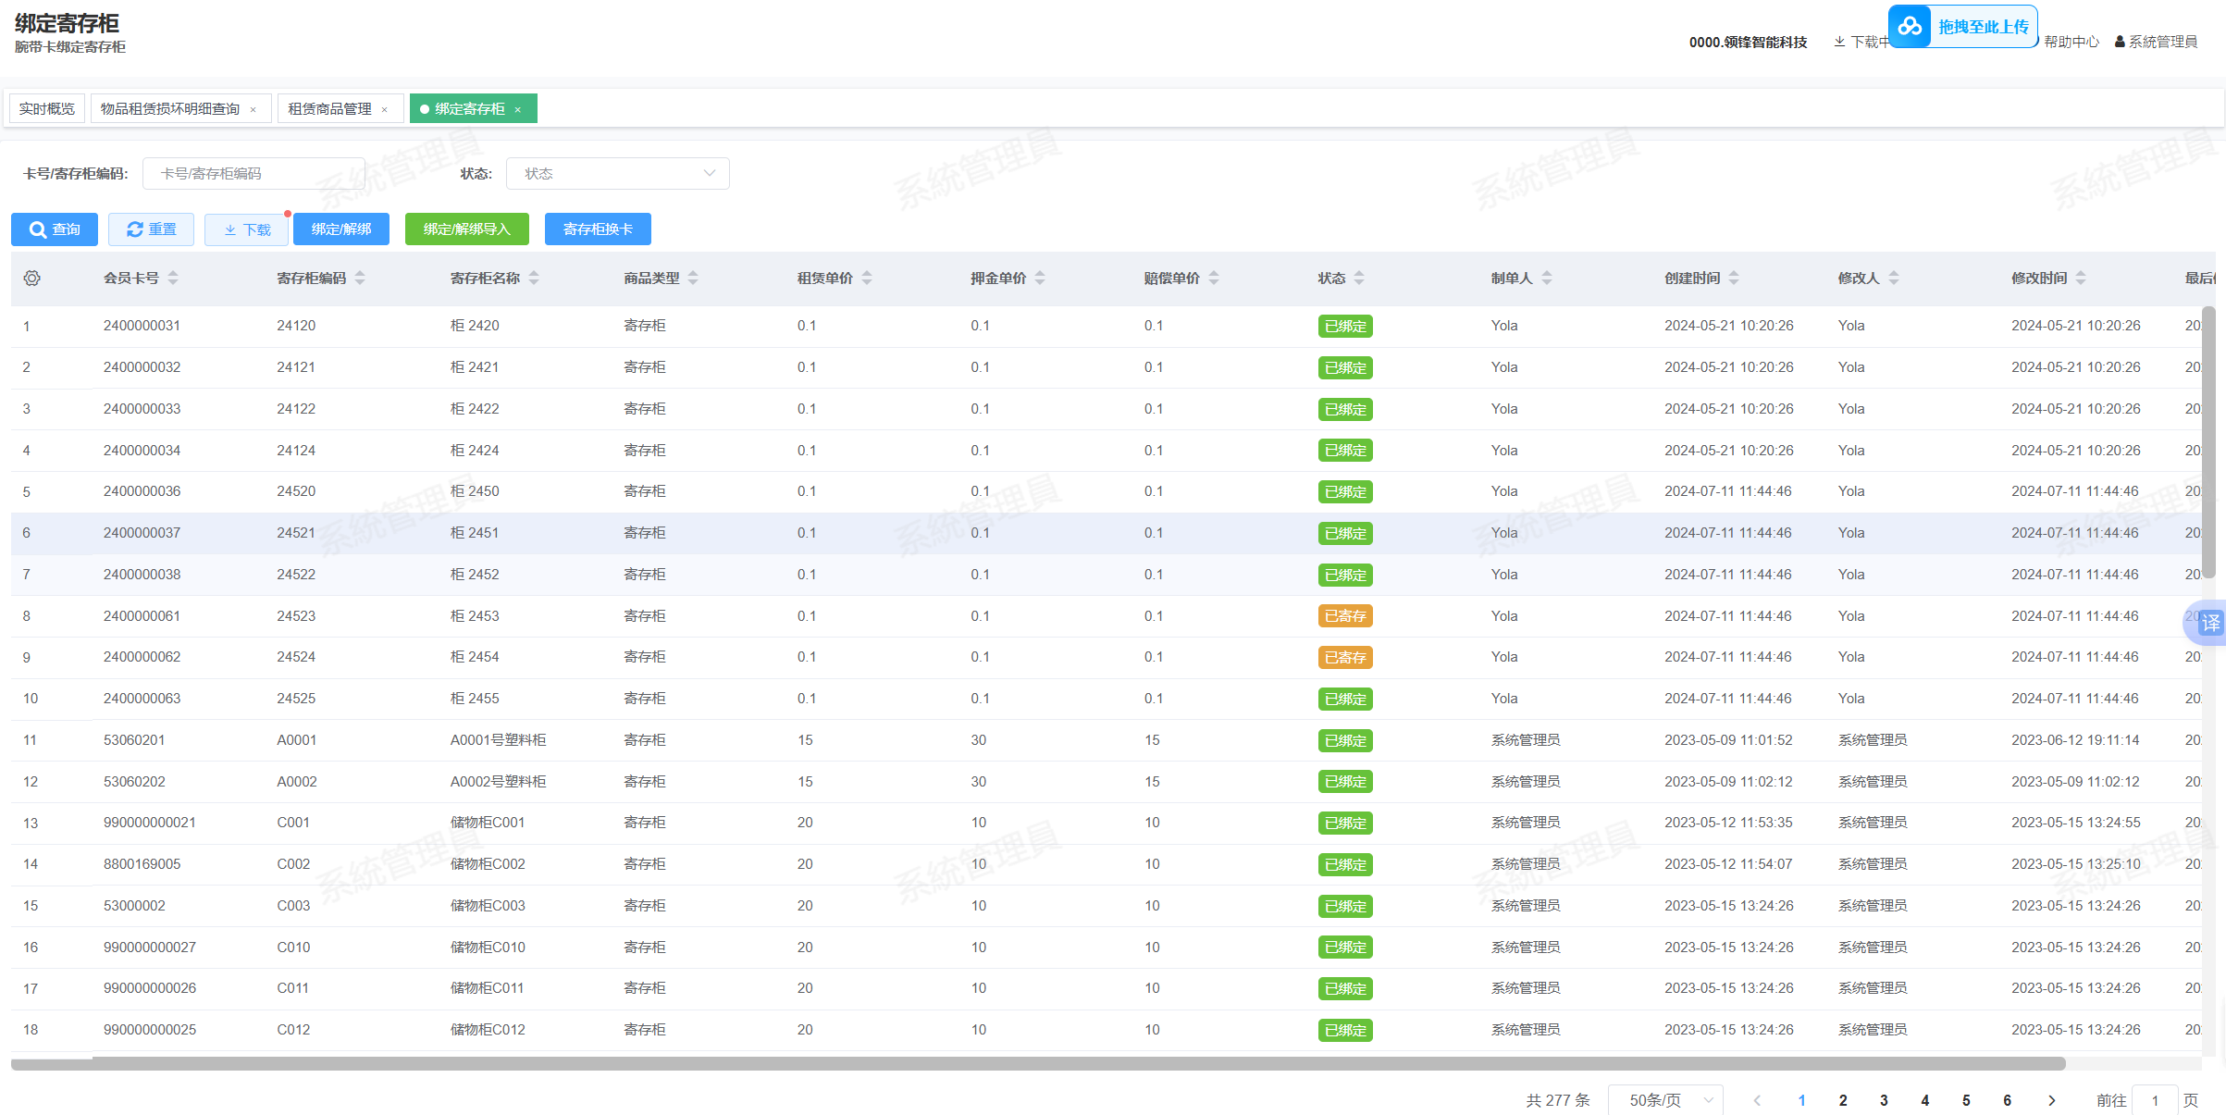Image resolution: width=2226 pixels, height=1115 pixels.
Task: Click the green 绑定/解绑导入 button
Action: coord(466,229)
